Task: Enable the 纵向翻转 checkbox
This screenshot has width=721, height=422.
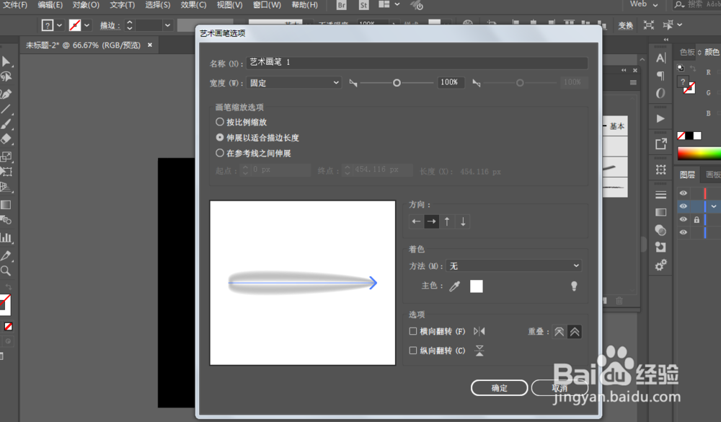Action: tap(413, 351)
